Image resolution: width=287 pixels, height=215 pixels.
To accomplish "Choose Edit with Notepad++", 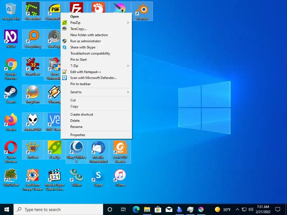I will (x=96, y=72).
